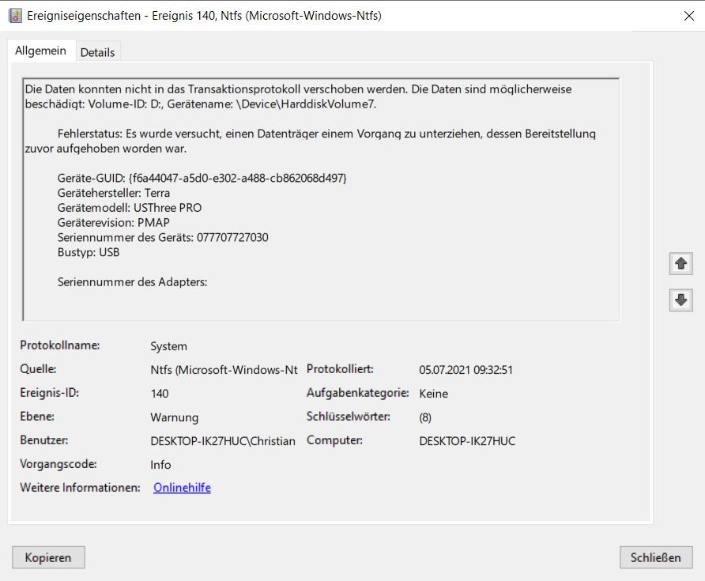
Task: Go to previous event with up arrow
Action: pos(680,264)
